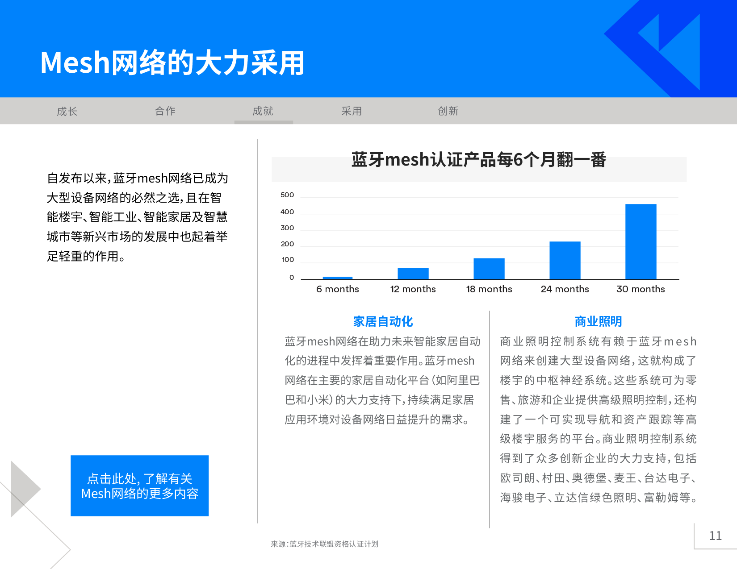
Task: Click the 100 y-axis label
Action: click(x=288, y=260)
